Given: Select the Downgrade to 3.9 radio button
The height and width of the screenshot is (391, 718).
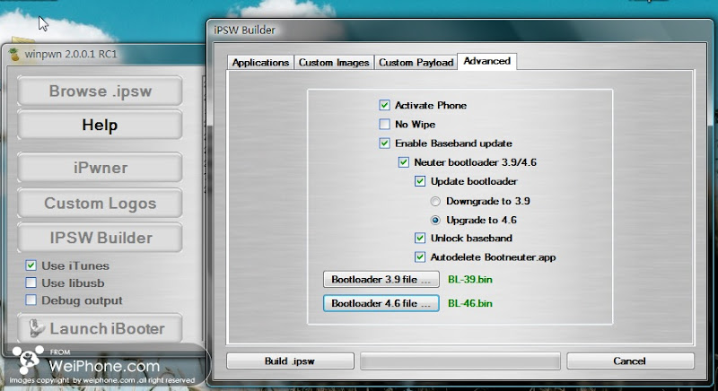Looking at the screenshot, I should [x=435, y=201].
